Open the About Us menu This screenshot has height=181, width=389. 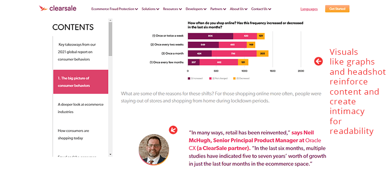[238, 9]
